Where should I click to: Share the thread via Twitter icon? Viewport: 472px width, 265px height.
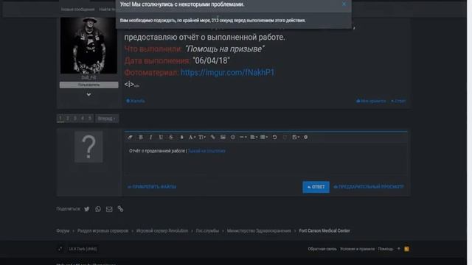(87, 209)
